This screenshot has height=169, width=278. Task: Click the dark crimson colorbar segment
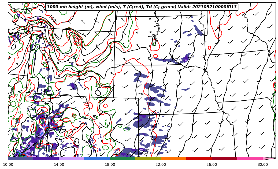coord(224,158)
